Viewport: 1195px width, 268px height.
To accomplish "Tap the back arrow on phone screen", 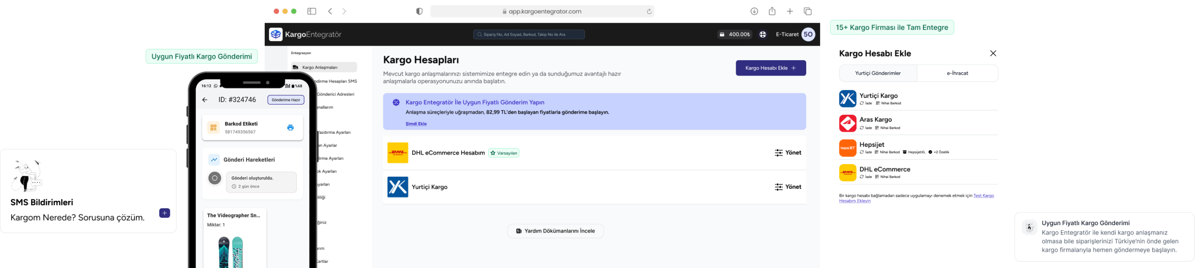I will coord(204,100).
